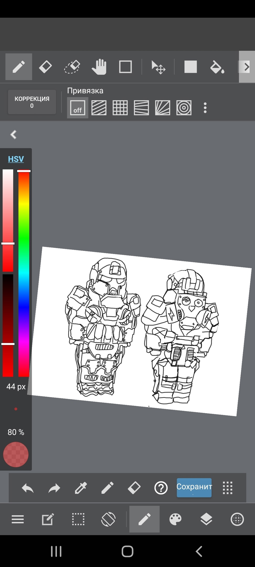Enable grid snap
The image size is (255, 567).
click(120, 108)
